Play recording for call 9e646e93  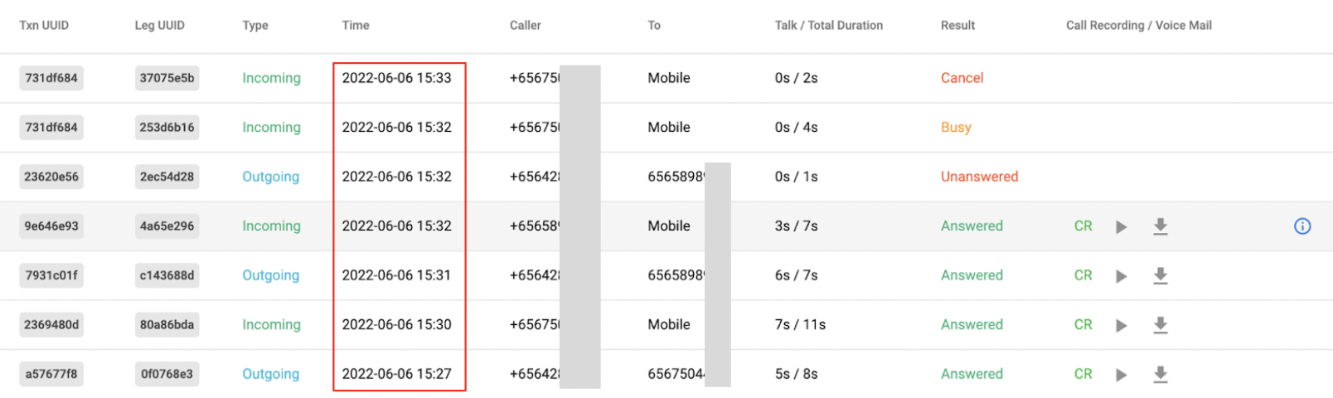[1121, 226]
